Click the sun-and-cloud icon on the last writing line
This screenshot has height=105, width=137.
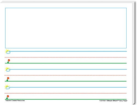coord(7,87)
